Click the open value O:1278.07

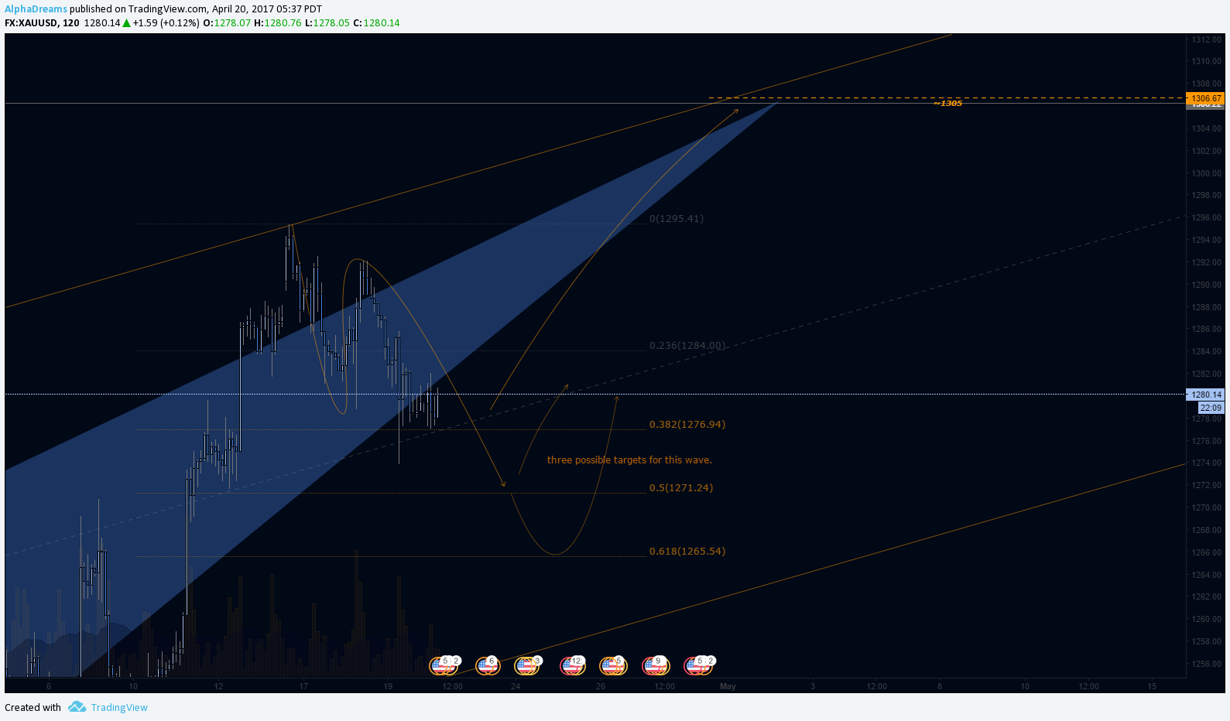click(227, 22)
